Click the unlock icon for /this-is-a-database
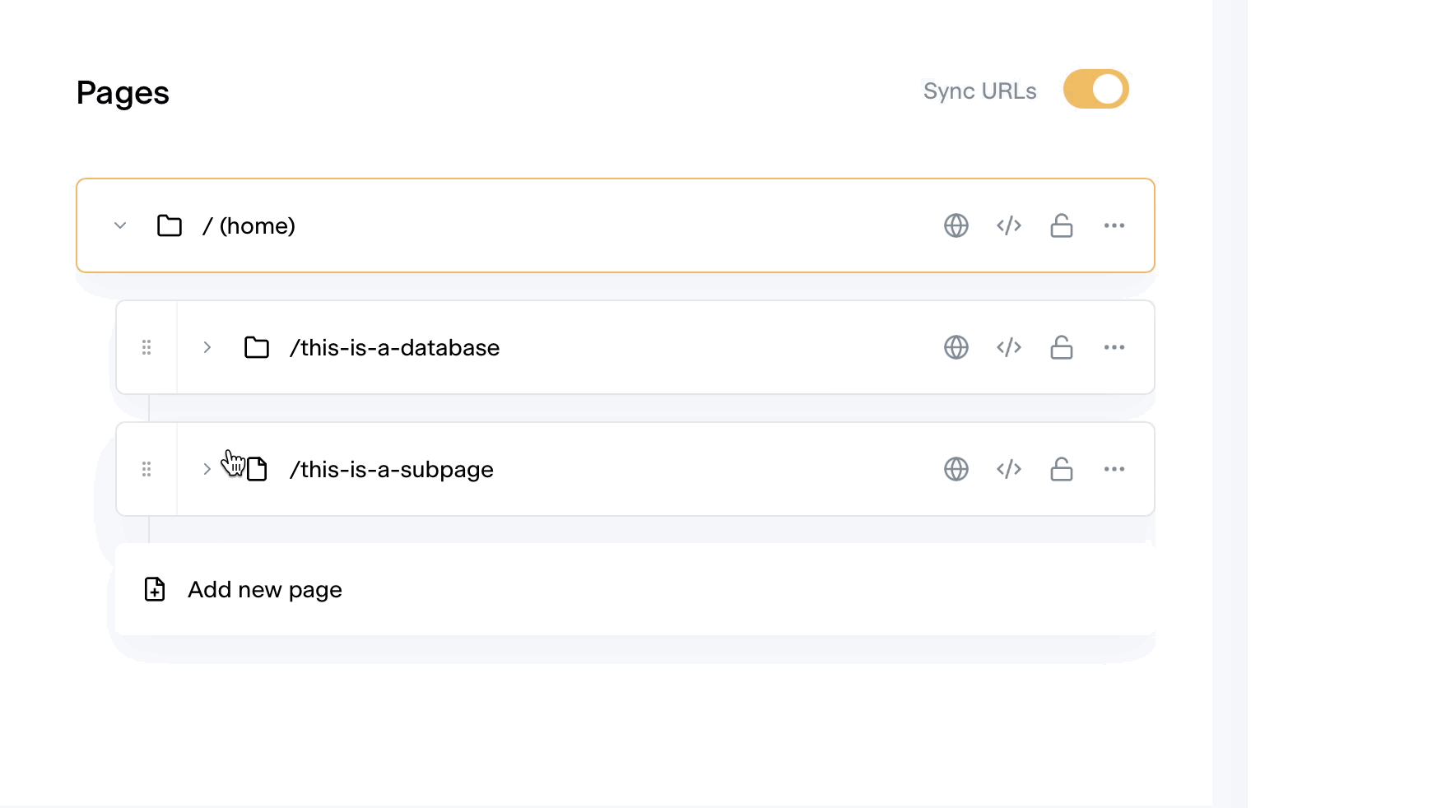Viewport: 1437px width, 808px height. click(1062, 347)
